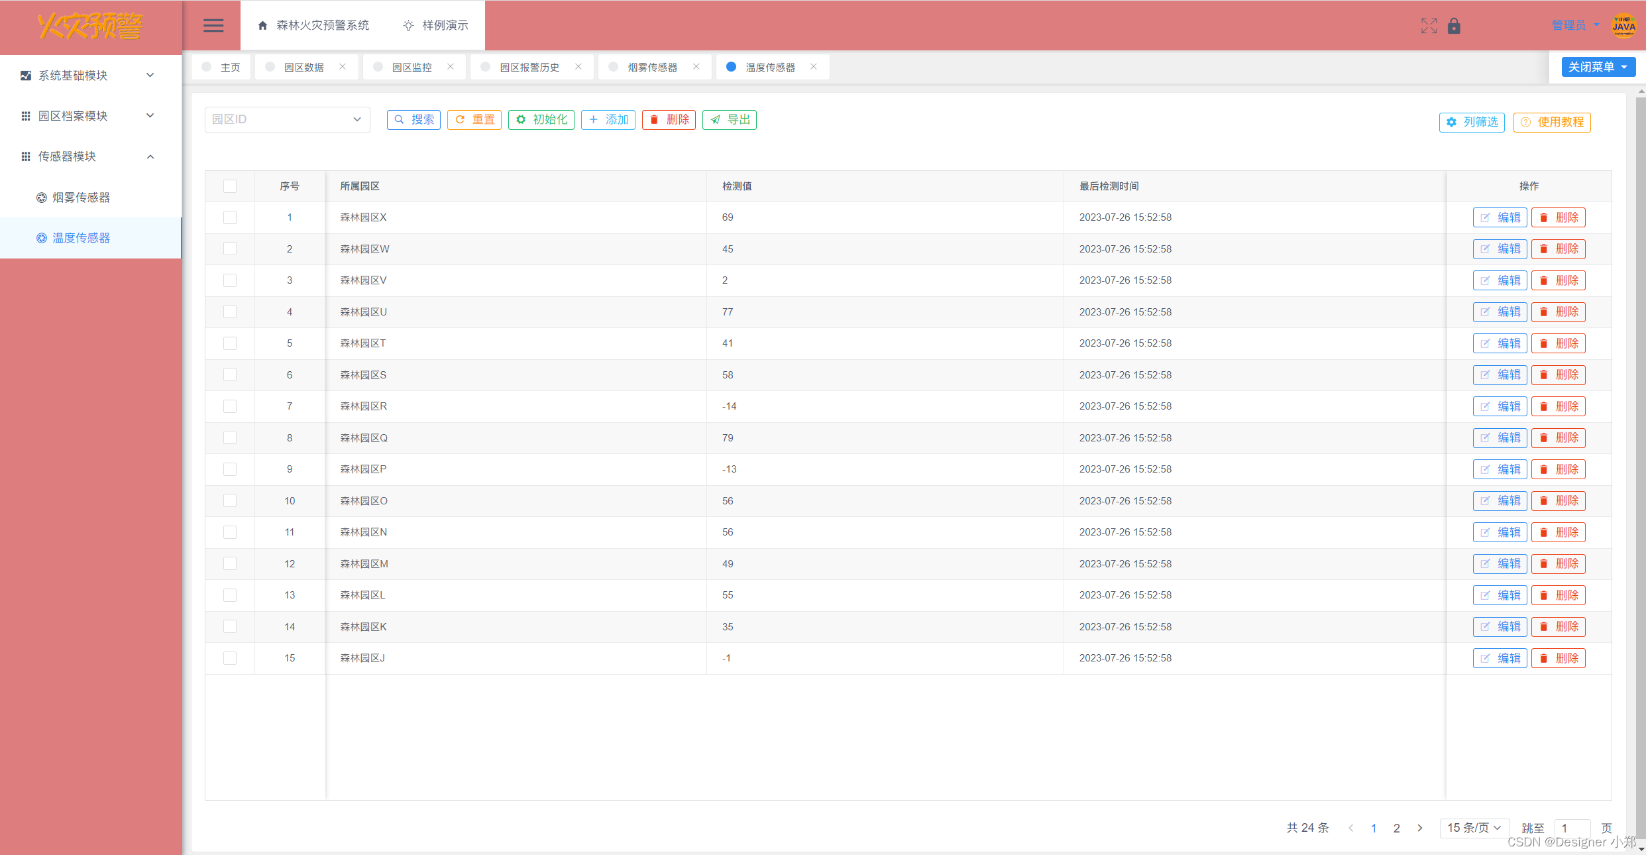Viewport: 1646px width, 855px height.
Task: Click page 2 navigation button
Action: (x=1397, y=829)
